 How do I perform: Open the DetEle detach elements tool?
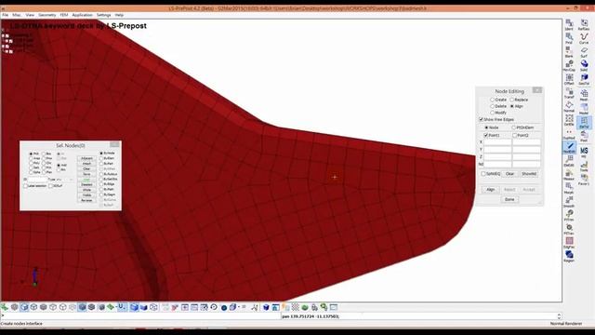569,120
